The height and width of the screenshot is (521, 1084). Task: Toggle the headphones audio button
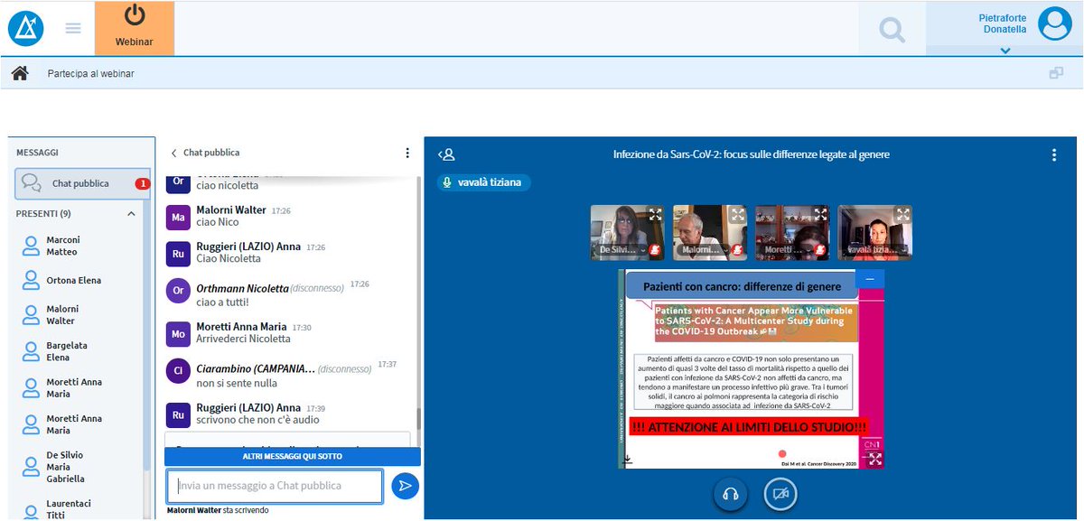(x=731, y=494)
